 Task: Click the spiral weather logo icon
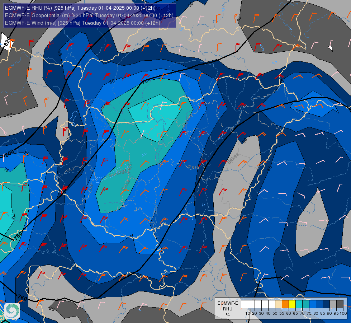[12, 311]
